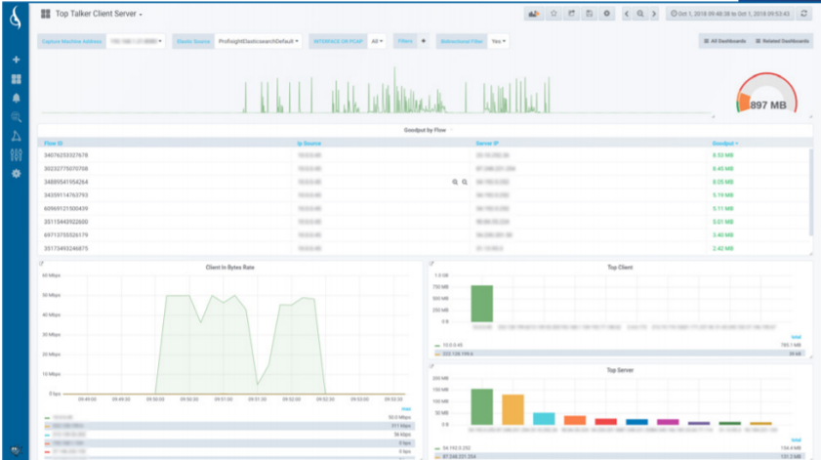Click the Filters label

click(405, 41)
